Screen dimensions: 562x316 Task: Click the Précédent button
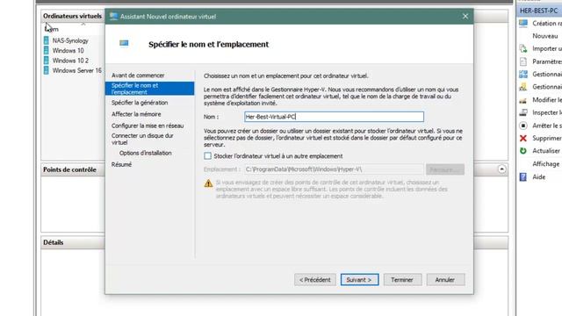point(315,280)
